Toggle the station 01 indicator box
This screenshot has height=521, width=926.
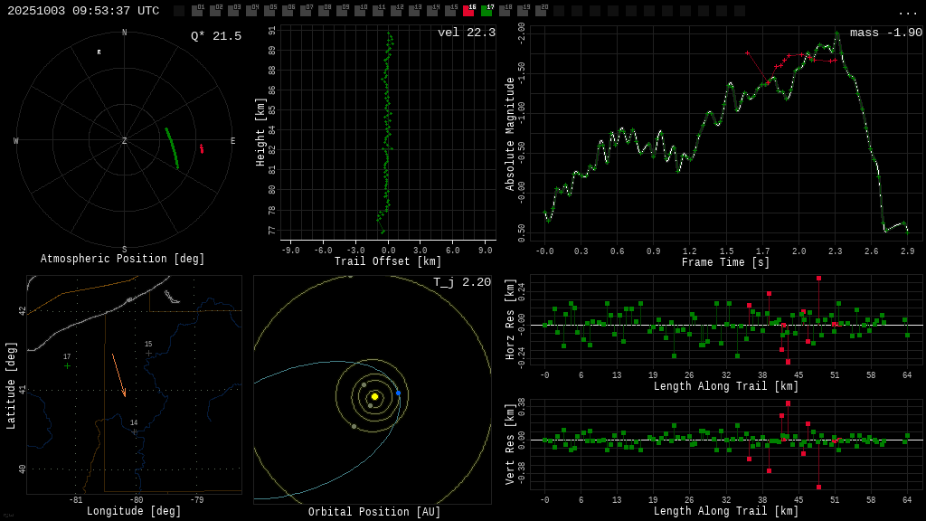click(197, 11)
